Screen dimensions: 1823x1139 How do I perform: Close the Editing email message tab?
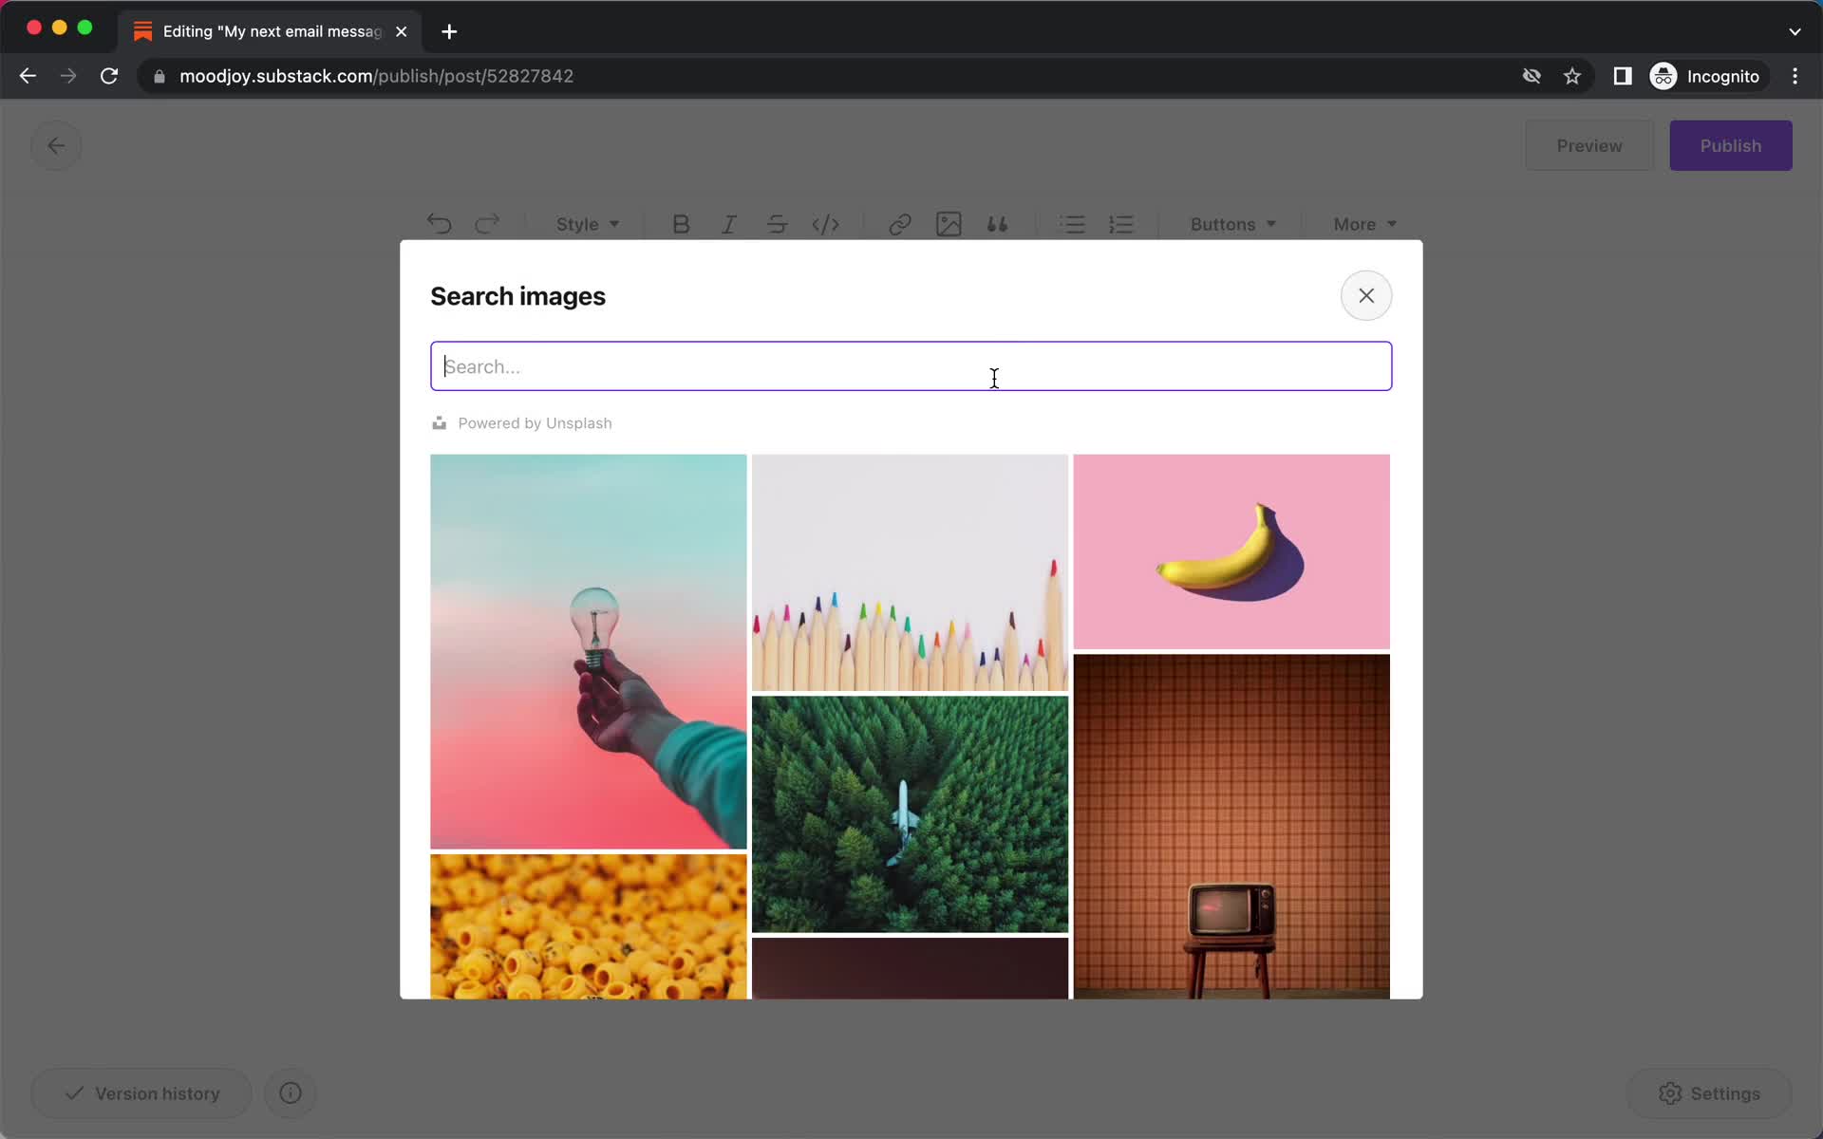(402, 31)
